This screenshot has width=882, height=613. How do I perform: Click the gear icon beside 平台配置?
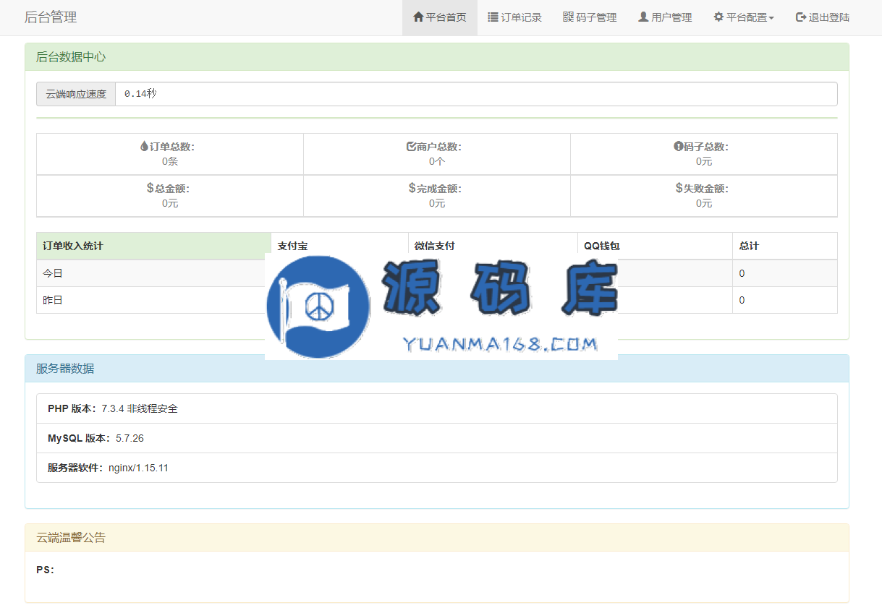click(x=718, y=17)
